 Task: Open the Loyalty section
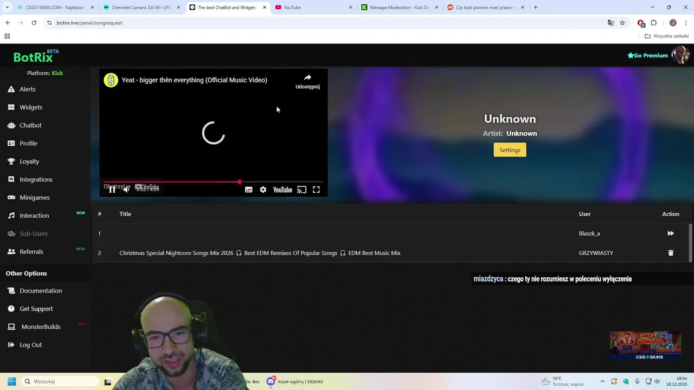pyautogui.click(x=29, y=161)
